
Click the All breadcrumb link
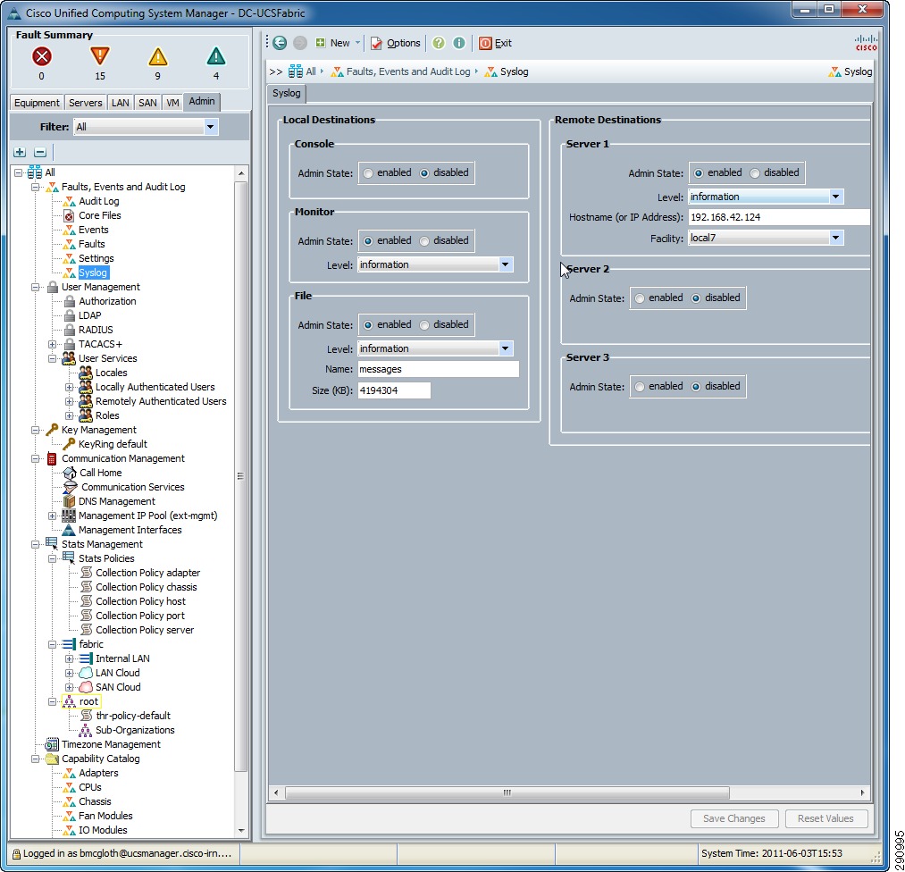303,71
